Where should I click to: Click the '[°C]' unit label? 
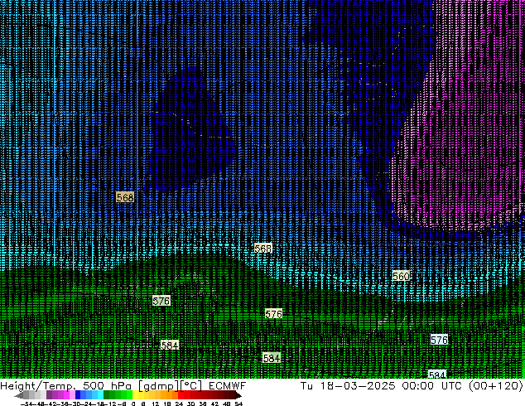(x=191, y=386)
